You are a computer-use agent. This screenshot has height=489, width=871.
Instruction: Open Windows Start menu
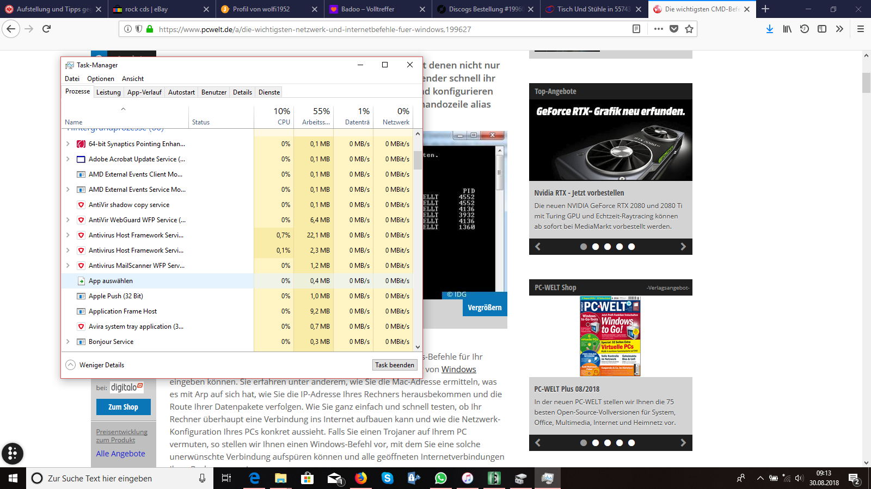click(13, 478)
